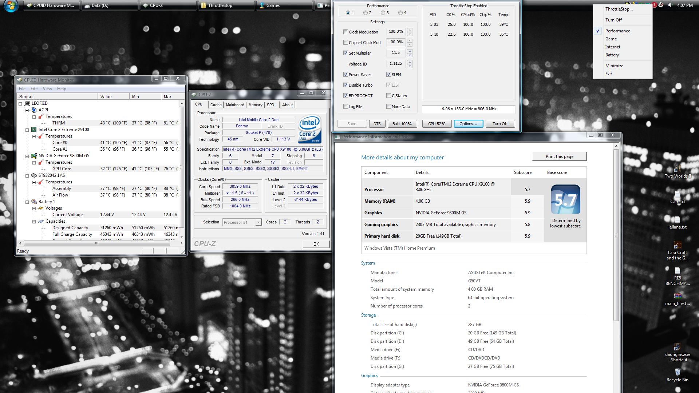This screenshot has height=393, width=699.
Task: Toggle the Power Saver checkbox
Action: pos(345,75)
